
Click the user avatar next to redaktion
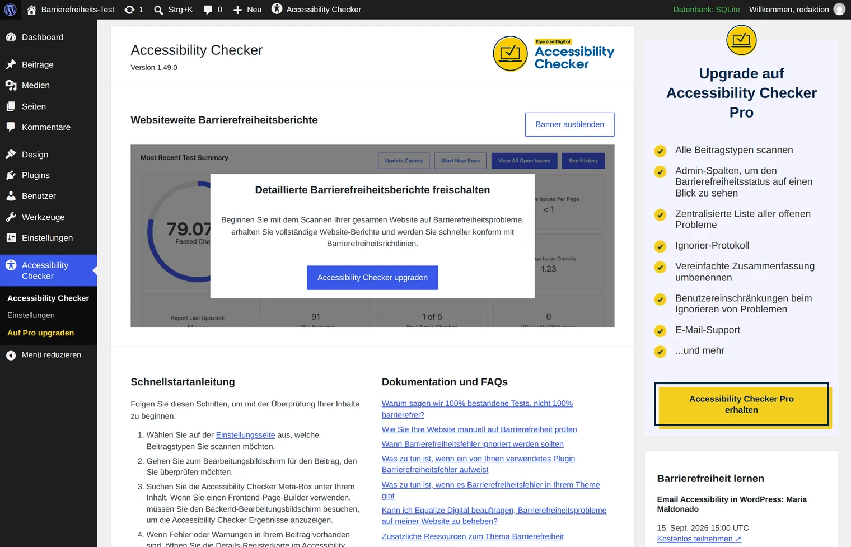[x=839, y=10]
